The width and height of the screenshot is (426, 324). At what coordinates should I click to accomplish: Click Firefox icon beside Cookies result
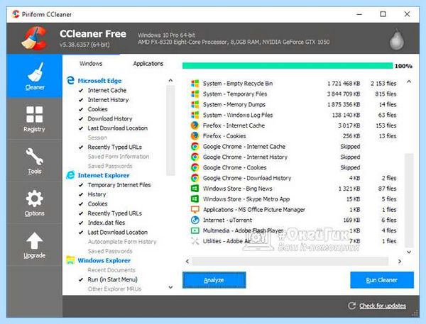195,136
